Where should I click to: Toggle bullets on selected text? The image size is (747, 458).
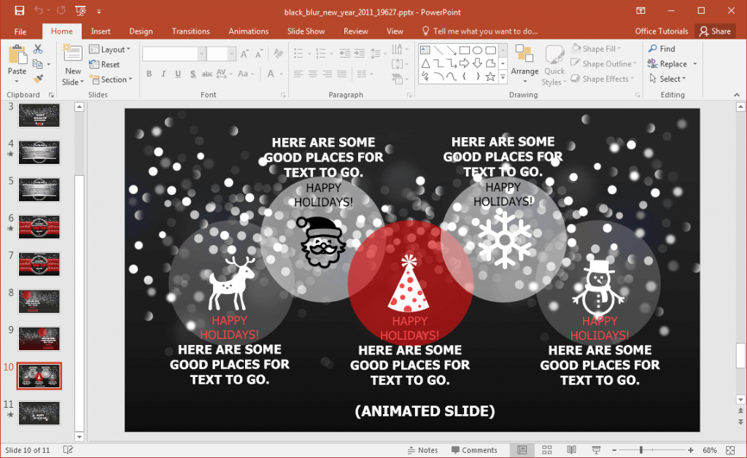[300, 52]
